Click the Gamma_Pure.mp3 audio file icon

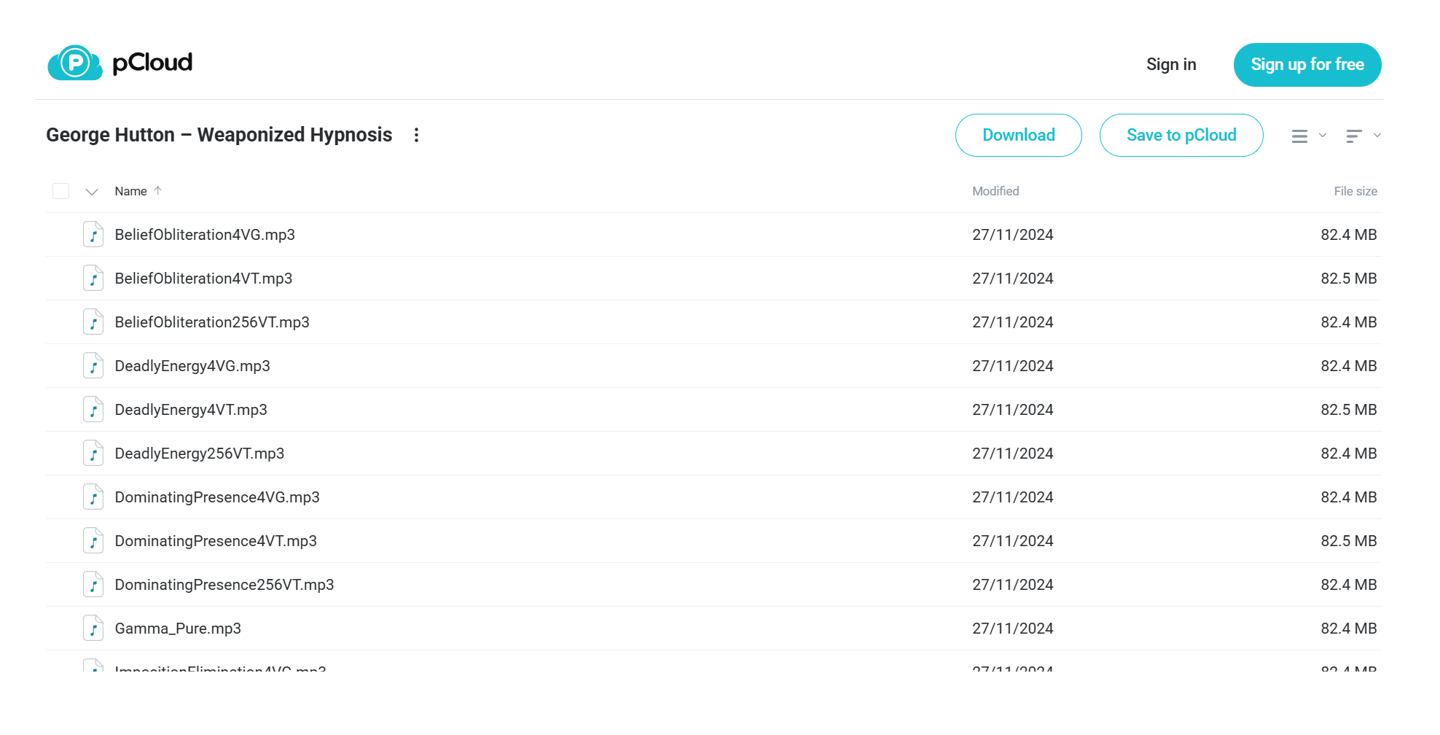tap(93, 629)
